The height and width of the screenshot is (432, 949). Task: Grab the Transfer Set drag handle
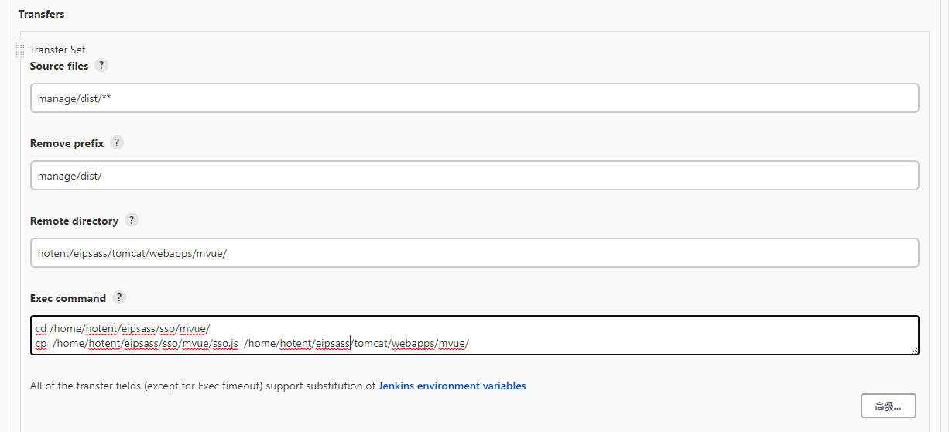(x=20, y=50)
